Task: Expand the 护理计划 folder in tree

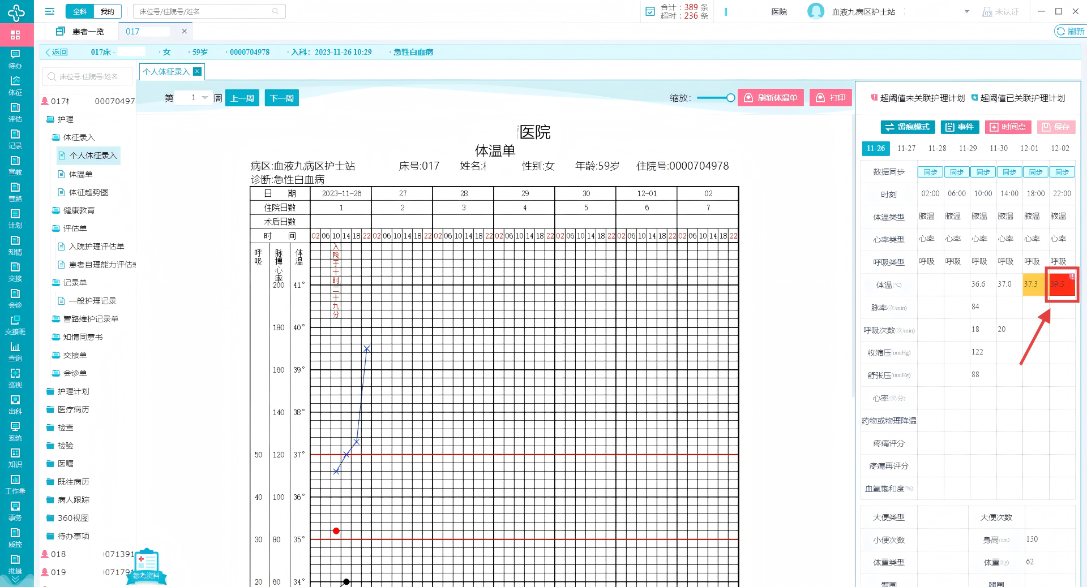Action: click(x=73, y=391)
